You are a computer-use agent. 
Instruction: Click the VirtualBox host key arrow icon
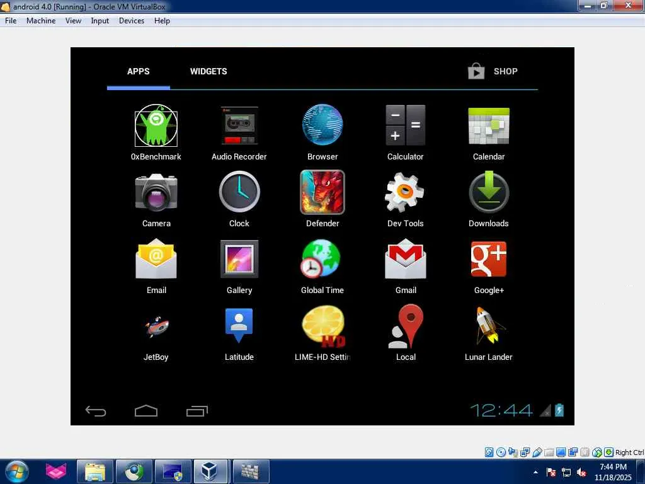click(609, 452)
